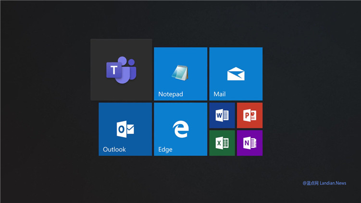Open the Excel small tile

point(222,143)
